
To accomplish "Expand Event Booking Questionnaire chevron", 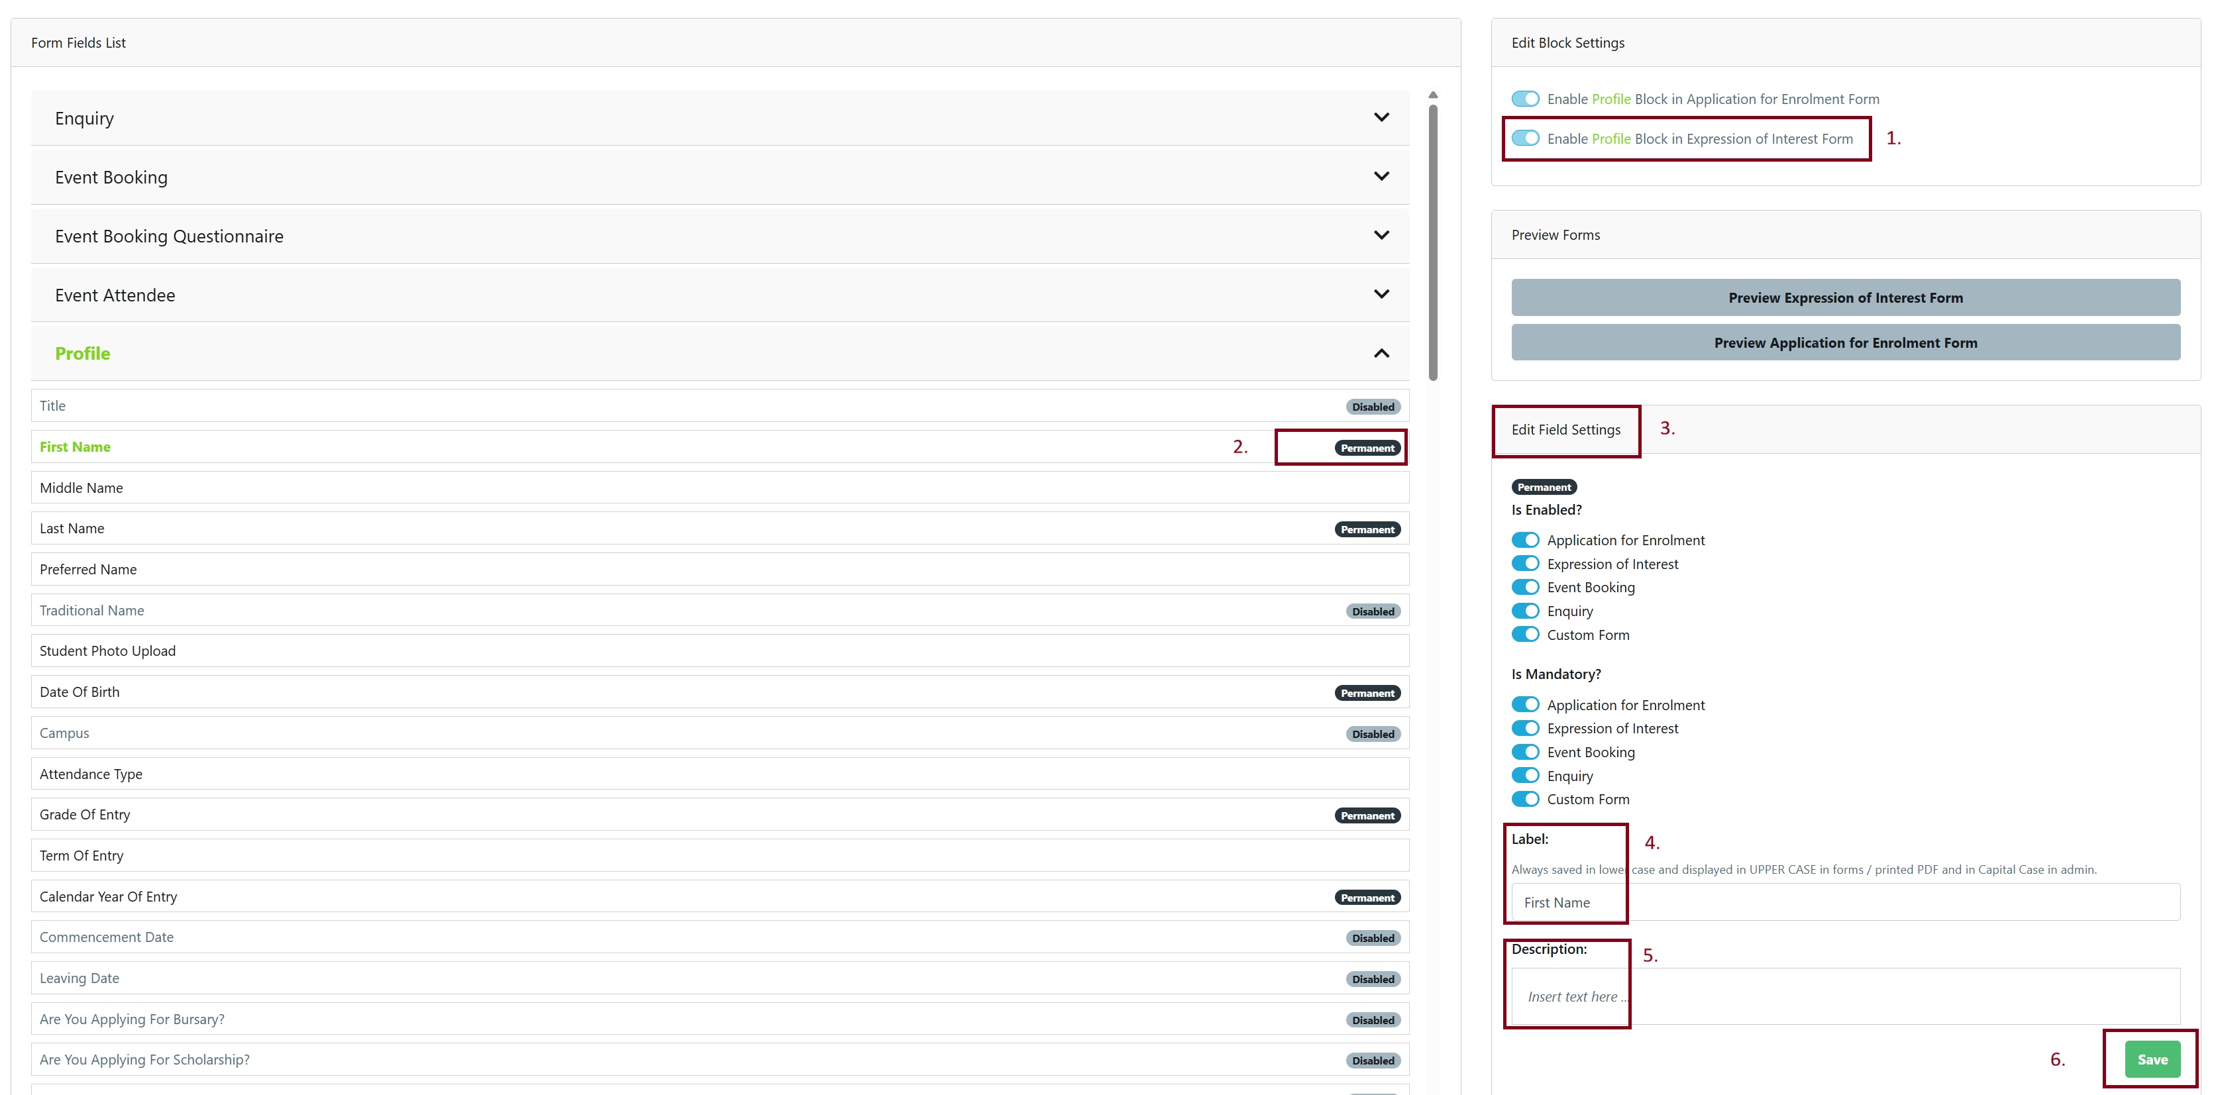I will [1381, 236].
